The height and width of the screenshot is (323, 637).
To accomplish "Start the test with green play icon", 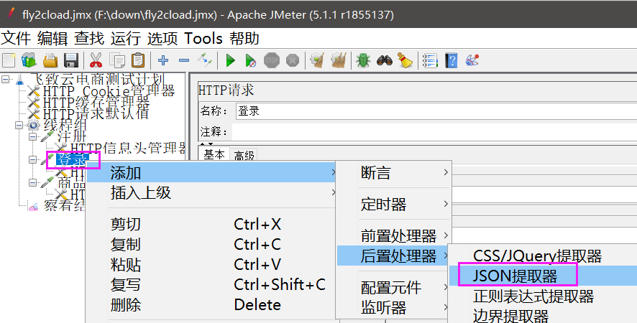I will tap(230, 61).
